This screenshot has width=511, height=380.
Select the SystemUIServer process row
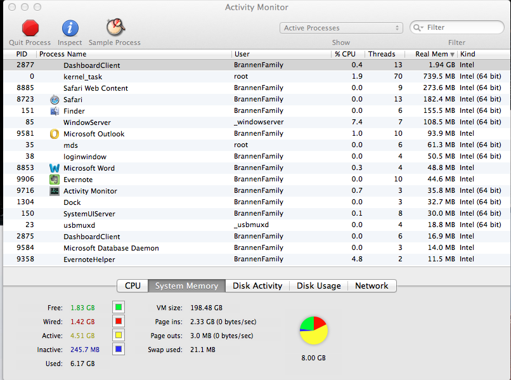(x=257, y=213)
